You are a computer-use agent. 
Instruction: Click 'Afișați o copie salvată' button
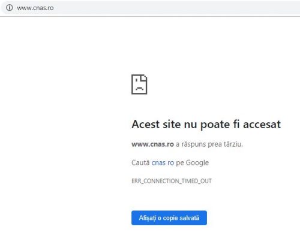169,218
